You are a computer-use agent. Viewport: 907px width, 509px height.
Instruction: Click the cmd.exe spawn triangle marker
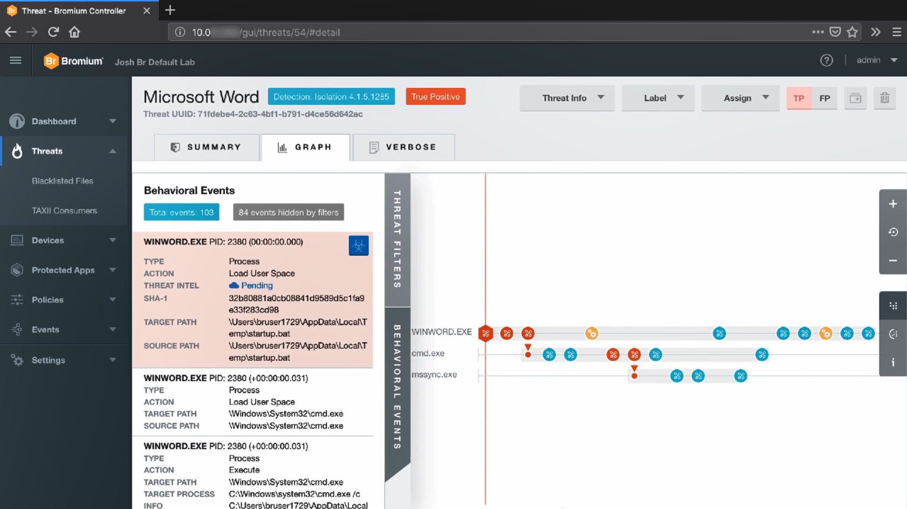[x=528, y=347]
